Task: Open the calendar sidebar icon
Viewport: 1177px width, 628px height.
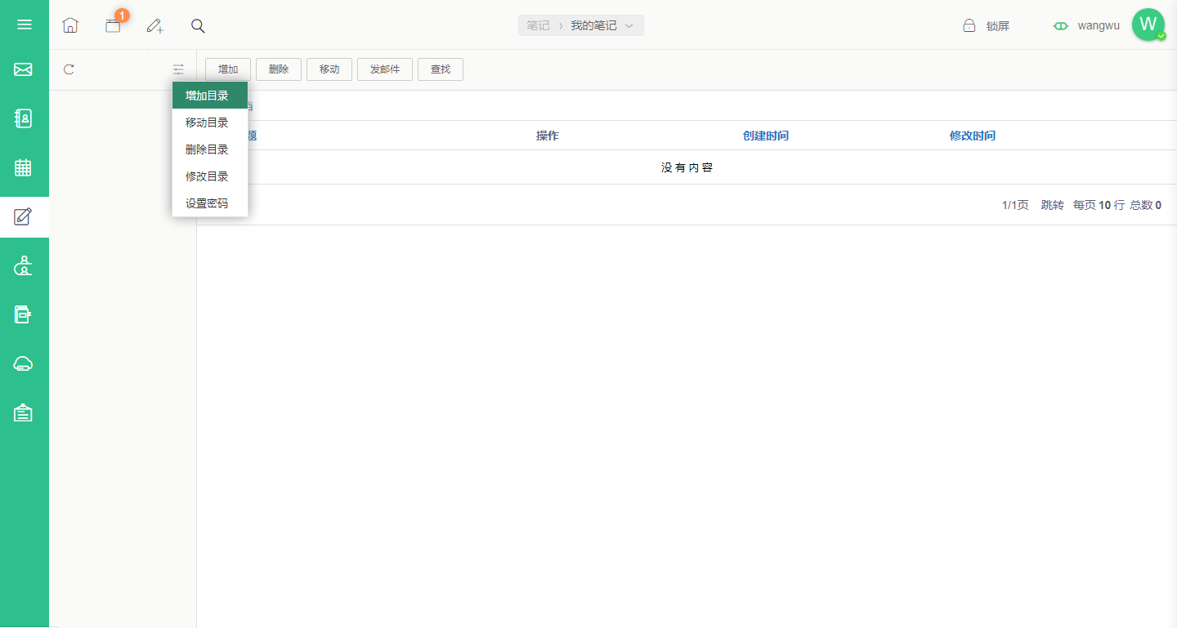Action: click(x=23, y=167)
